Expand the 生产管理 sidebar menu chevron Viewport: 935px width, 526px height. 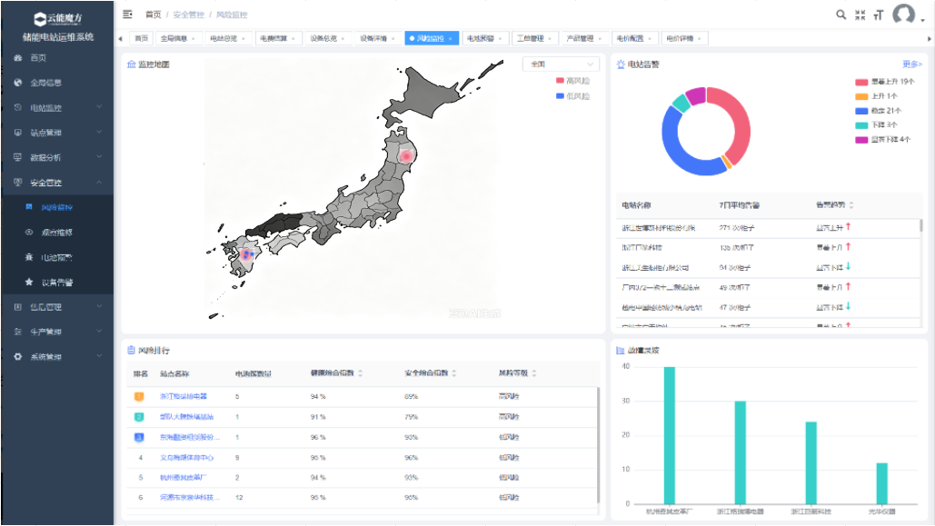pyautogui.click(x=99, y=331)
